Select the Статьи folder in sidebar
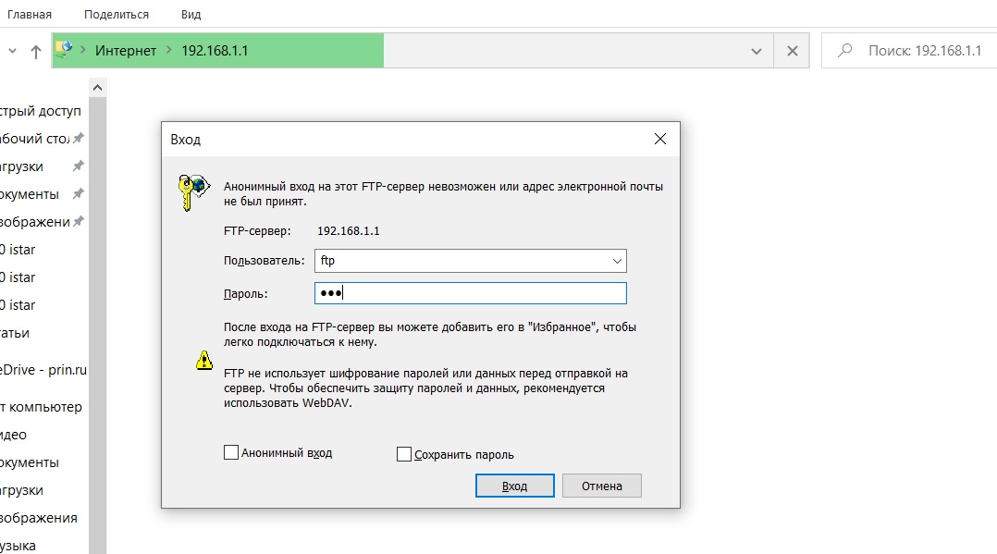 (15, 333)
